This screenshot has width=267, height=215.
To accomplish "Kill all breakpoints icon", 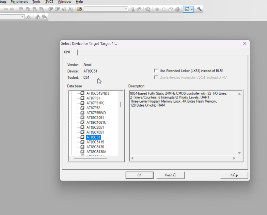I will 177,9.
